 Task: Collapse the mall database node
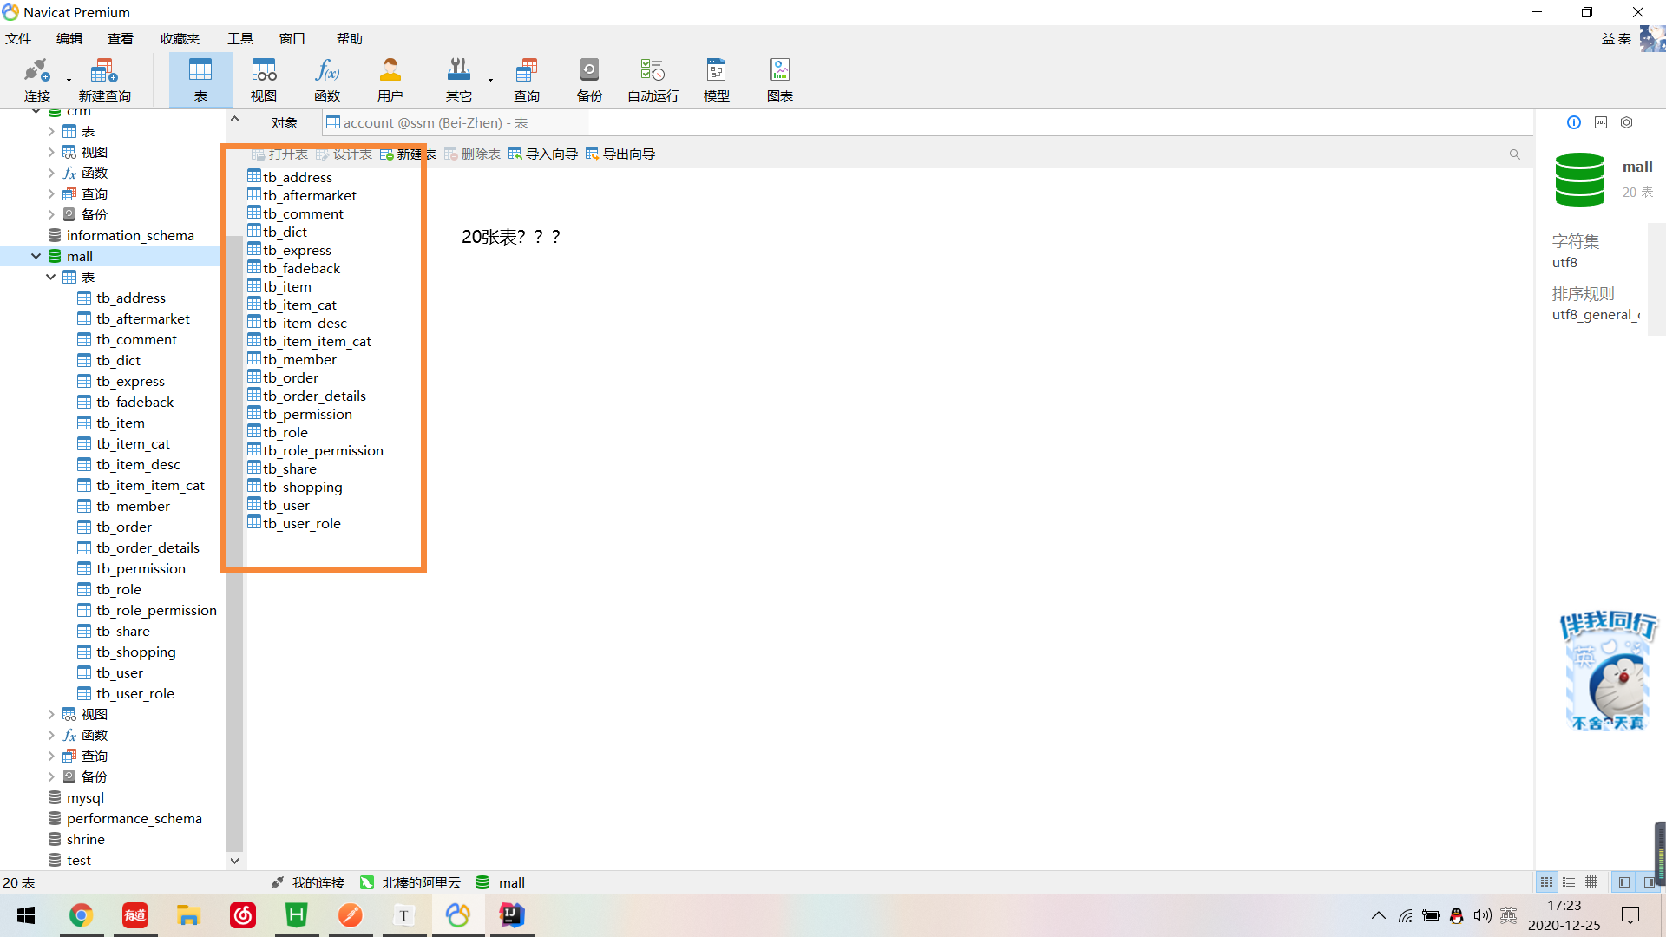click(x=36, y=256)
